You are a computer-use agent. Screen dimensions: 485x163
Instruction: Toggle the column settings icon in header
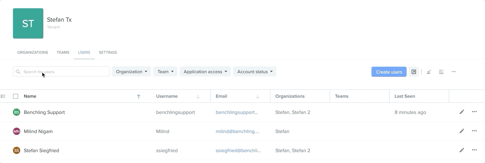(3, 96)
